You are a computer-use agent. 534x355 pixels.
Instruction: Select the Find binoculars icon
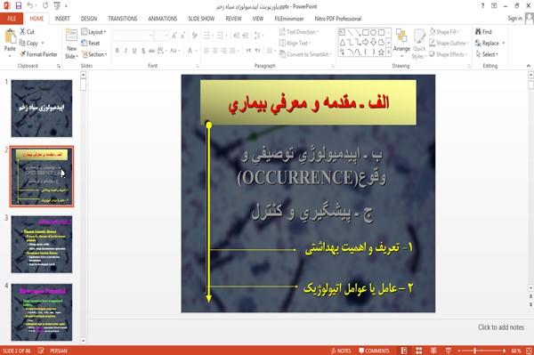478,32
